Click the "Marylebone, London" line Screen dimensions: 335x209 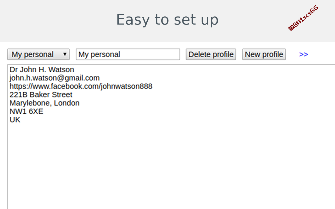click(x=44, y=103)
